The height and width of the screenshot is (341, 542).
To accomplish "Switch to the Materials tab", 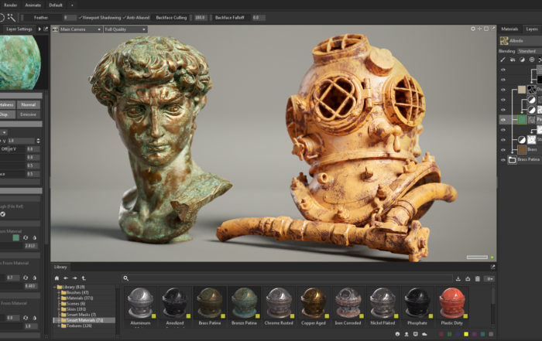I will [509, 29].
